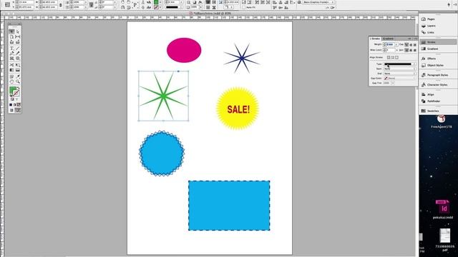Tick the Auto-Fit checkbox in control bar
458x257 pixels.
click(x=244, y=7)
